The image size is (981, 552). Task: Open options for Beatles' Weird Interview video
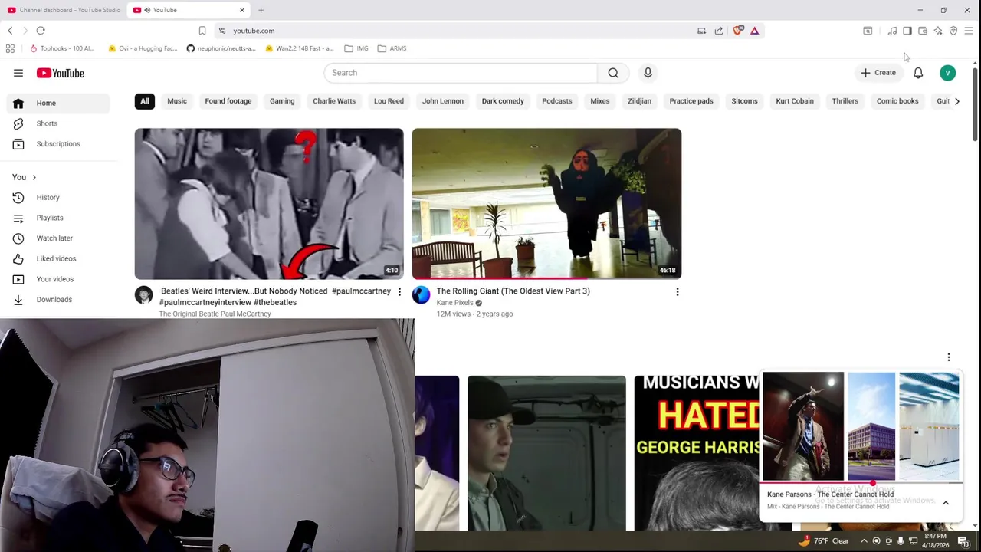click(x=399, y=292)
